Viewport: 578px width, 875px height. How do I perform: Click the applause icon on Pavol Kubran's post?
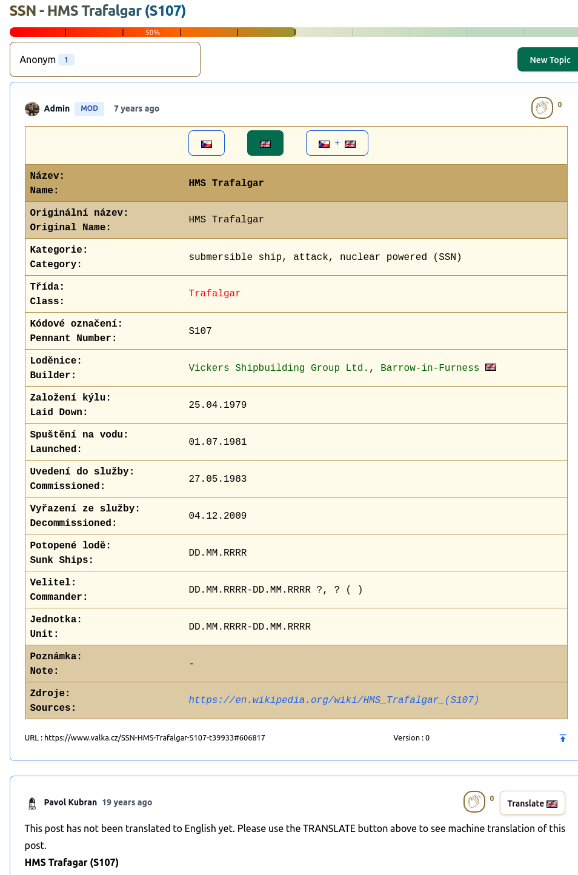474,802
